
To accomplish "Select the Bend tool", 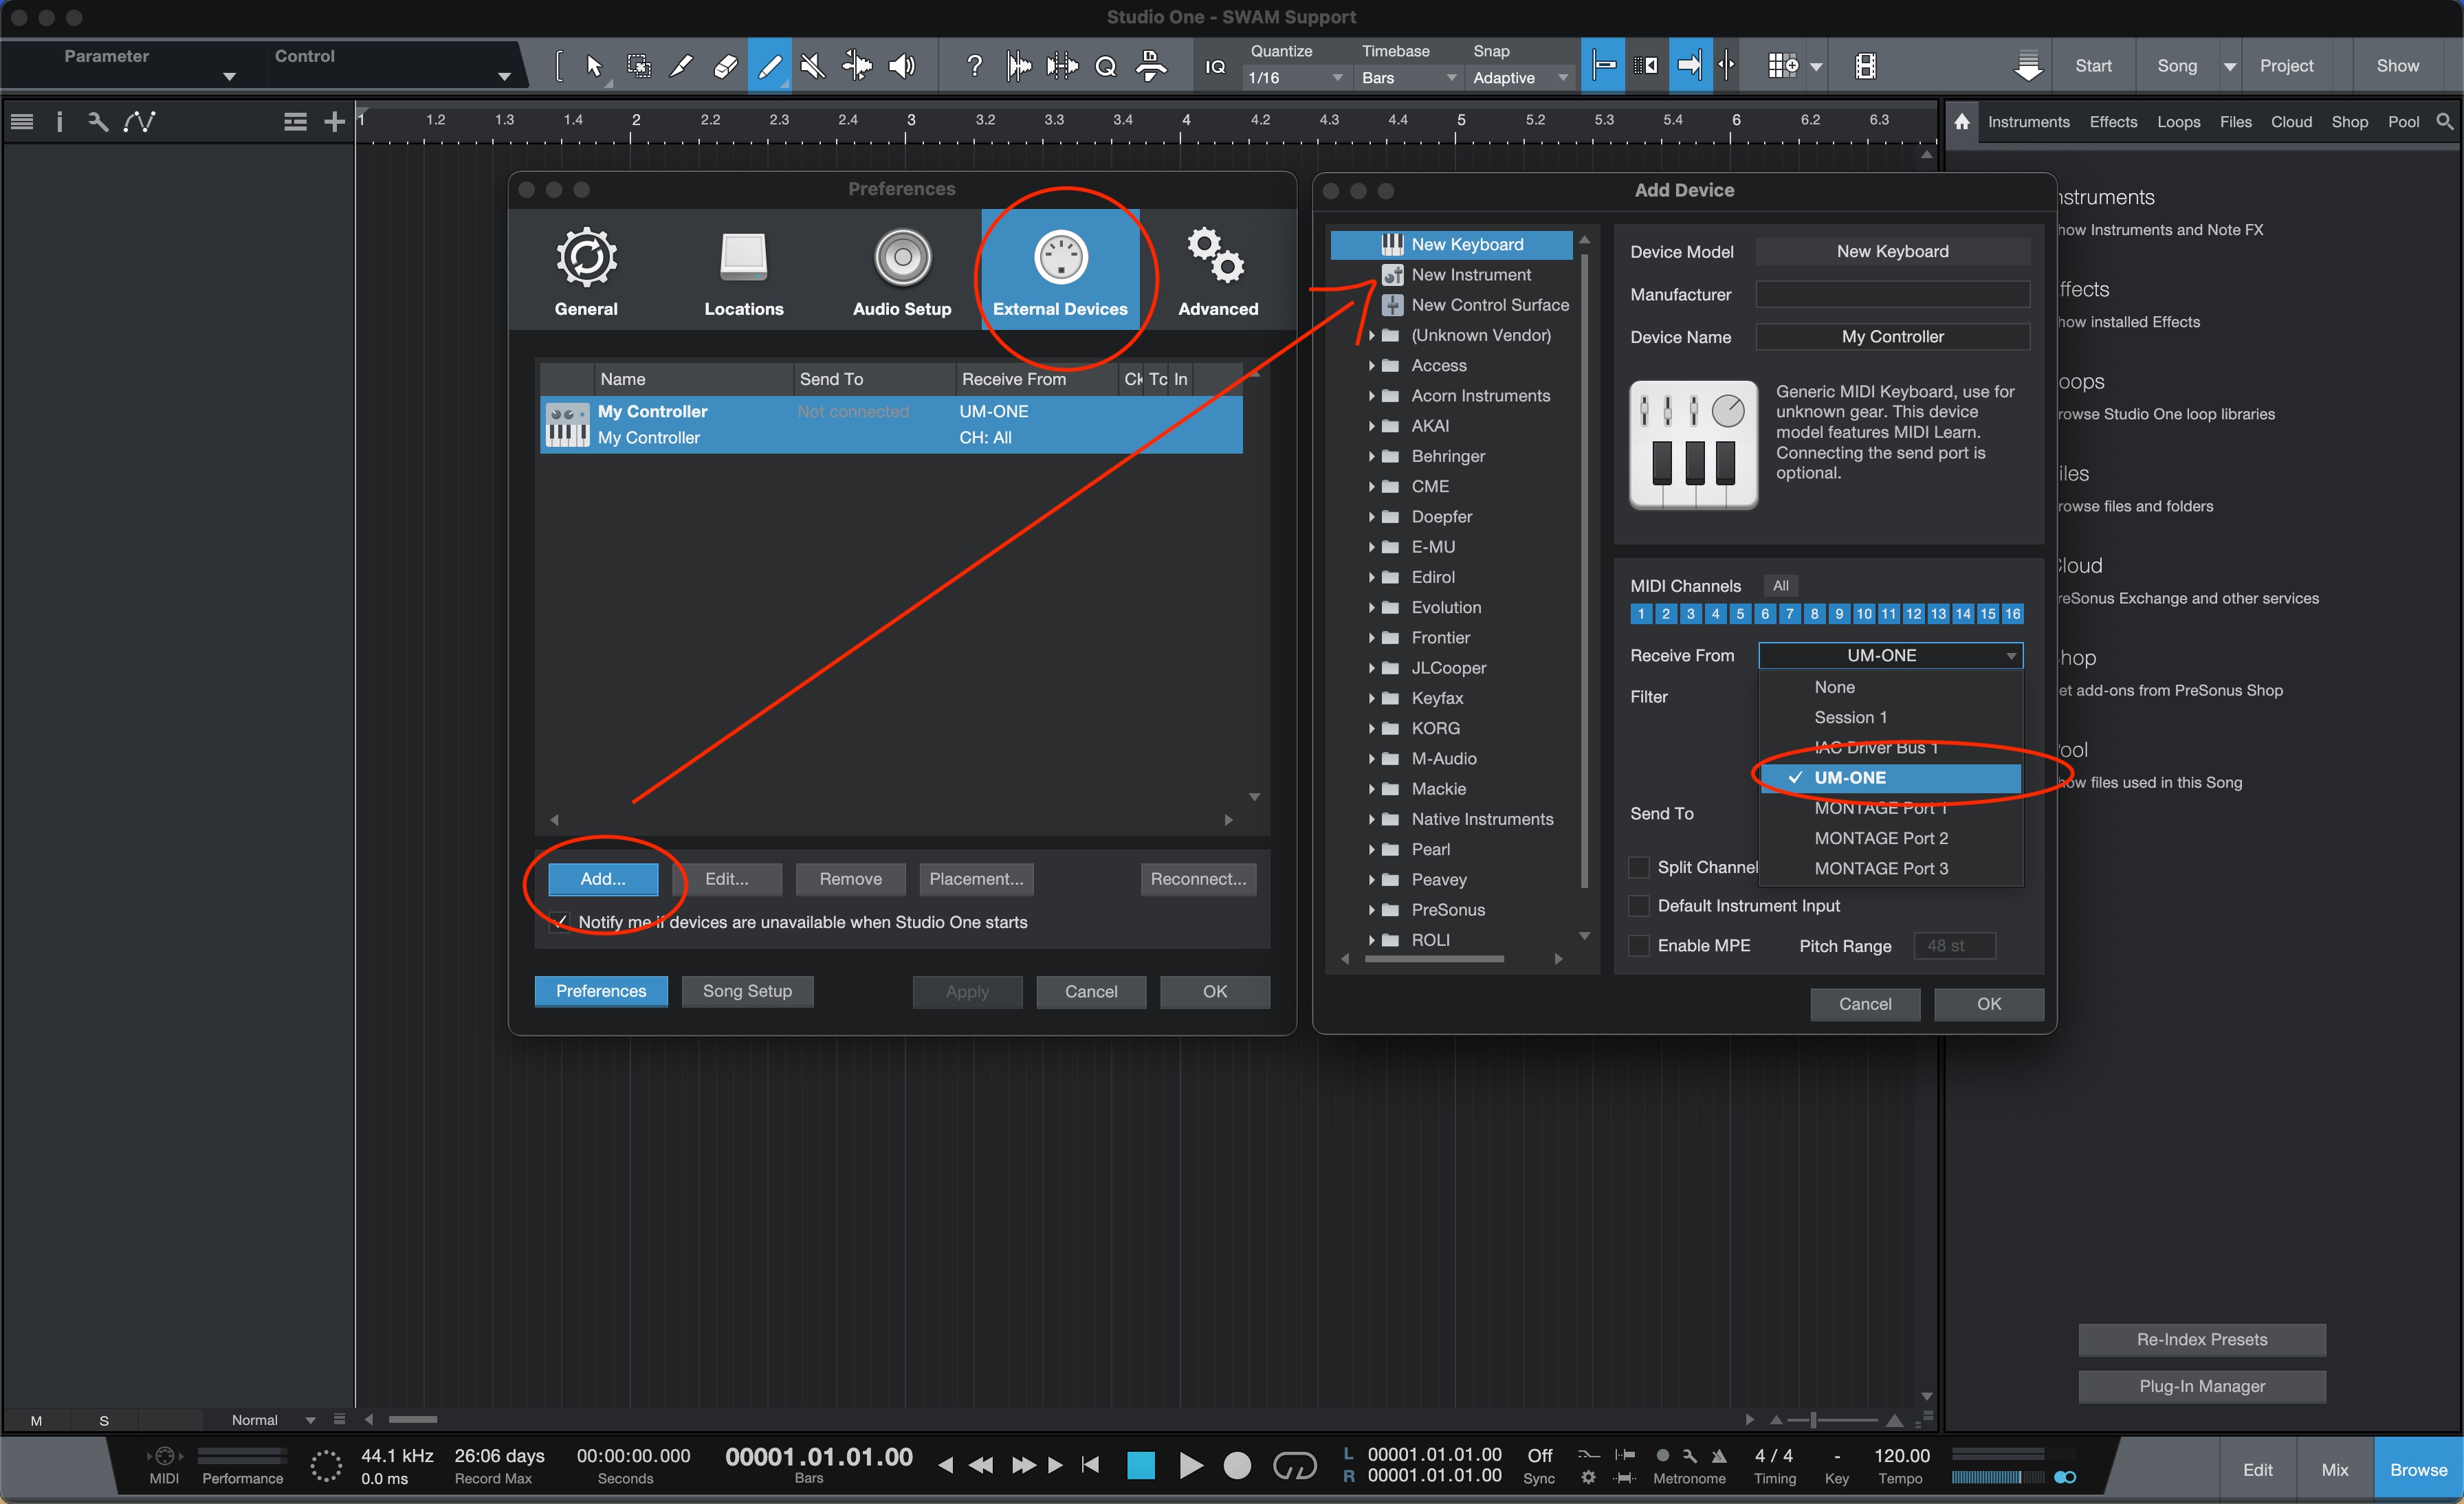I will (857, 66).
